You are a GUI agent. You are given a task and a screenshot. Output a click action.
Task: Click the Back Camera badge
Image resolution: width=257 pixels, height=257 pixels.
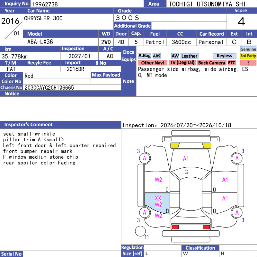211,63
